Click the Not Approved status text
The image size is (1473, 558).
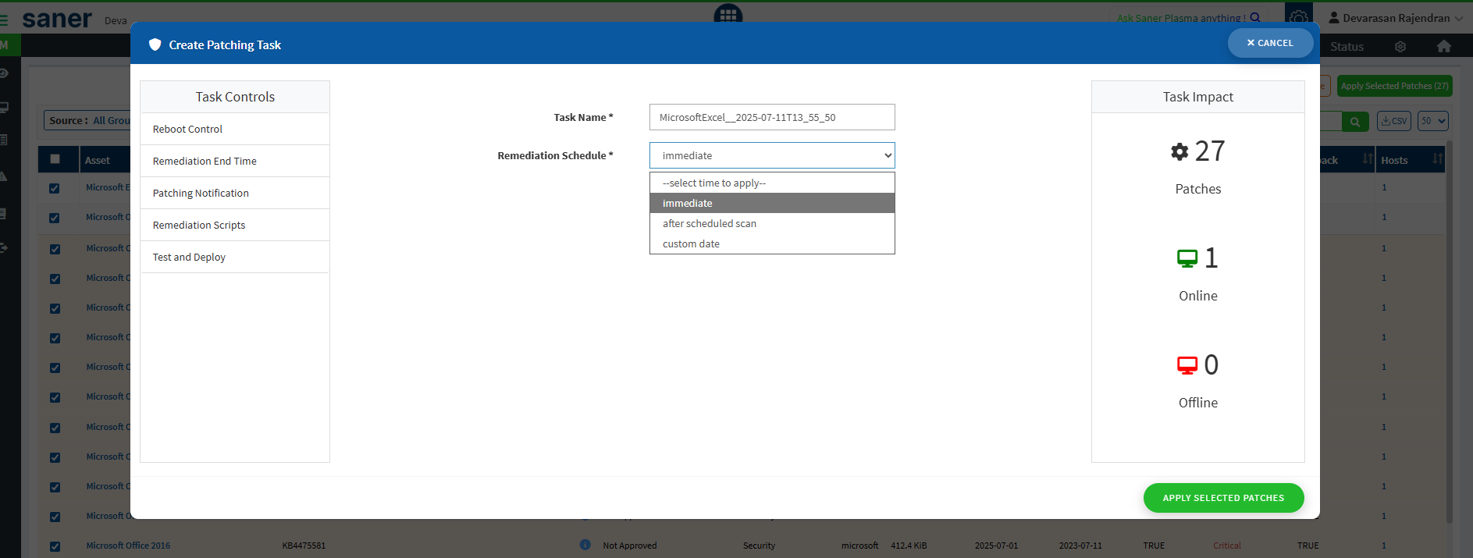click(630, 546)
